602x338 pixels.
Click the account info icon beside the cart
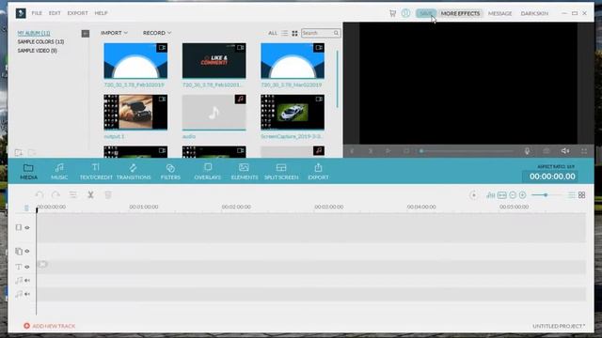click(x=405, y=13)
